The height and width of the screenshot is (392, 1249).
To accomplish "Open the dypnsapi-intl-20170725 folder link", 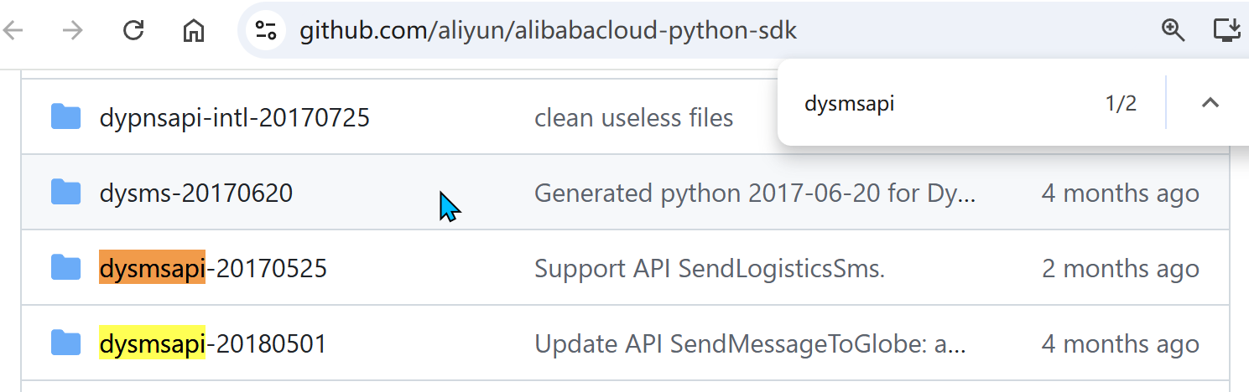I will coord(234,117).
